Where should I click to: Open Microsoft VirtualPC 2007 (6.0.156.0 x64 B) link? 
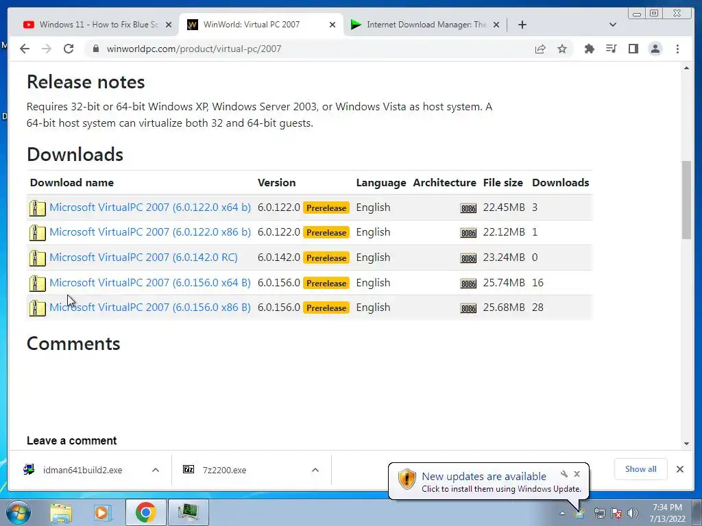tap(150, 283)
